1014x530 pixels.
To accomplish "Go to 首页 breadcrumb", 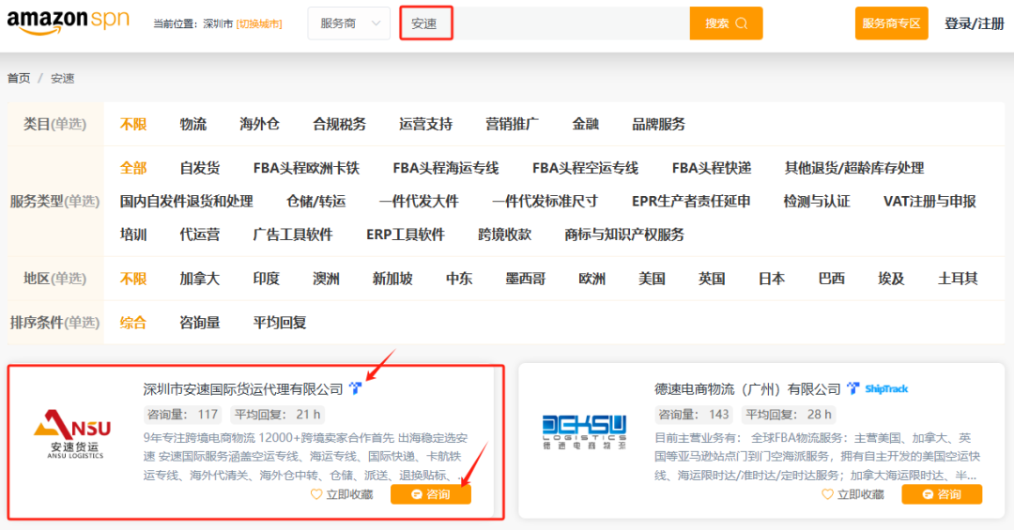I will [x=19, y=78].
